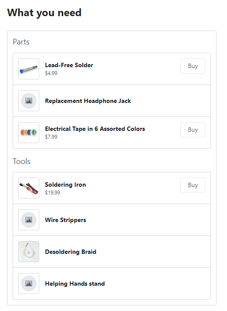Open the Lead-Free Solder title link

pyautogui.click(x=69, y=65)
